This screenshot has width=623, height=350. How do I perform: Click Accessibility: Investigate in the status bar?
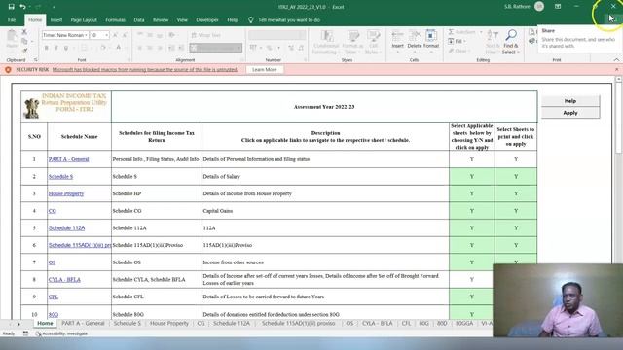61,333
